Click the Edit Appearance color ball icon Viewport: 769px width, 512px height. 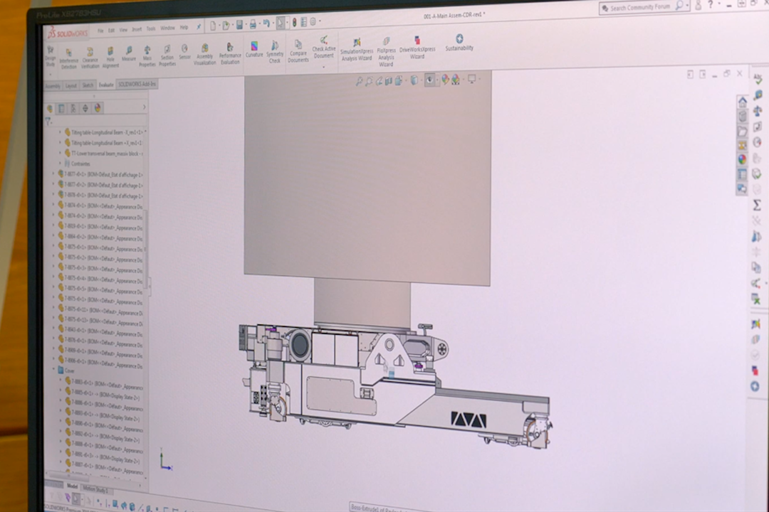point(445,80)
